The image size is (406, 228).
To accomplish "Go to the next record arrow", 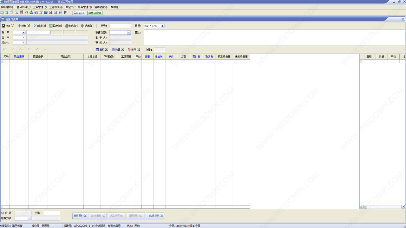I will [21, 49].
